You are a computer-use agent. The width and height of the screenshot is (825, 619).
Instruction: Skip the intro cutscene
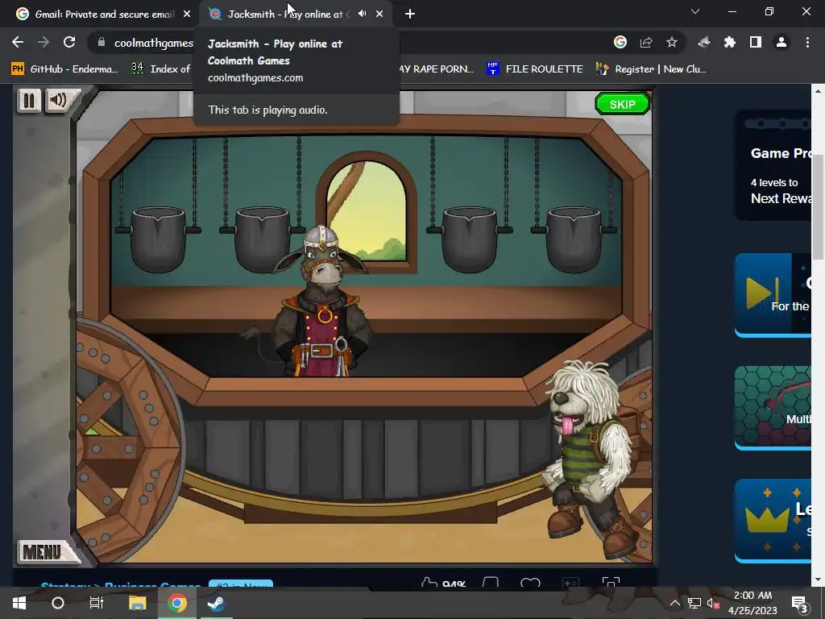click(623, 104)
